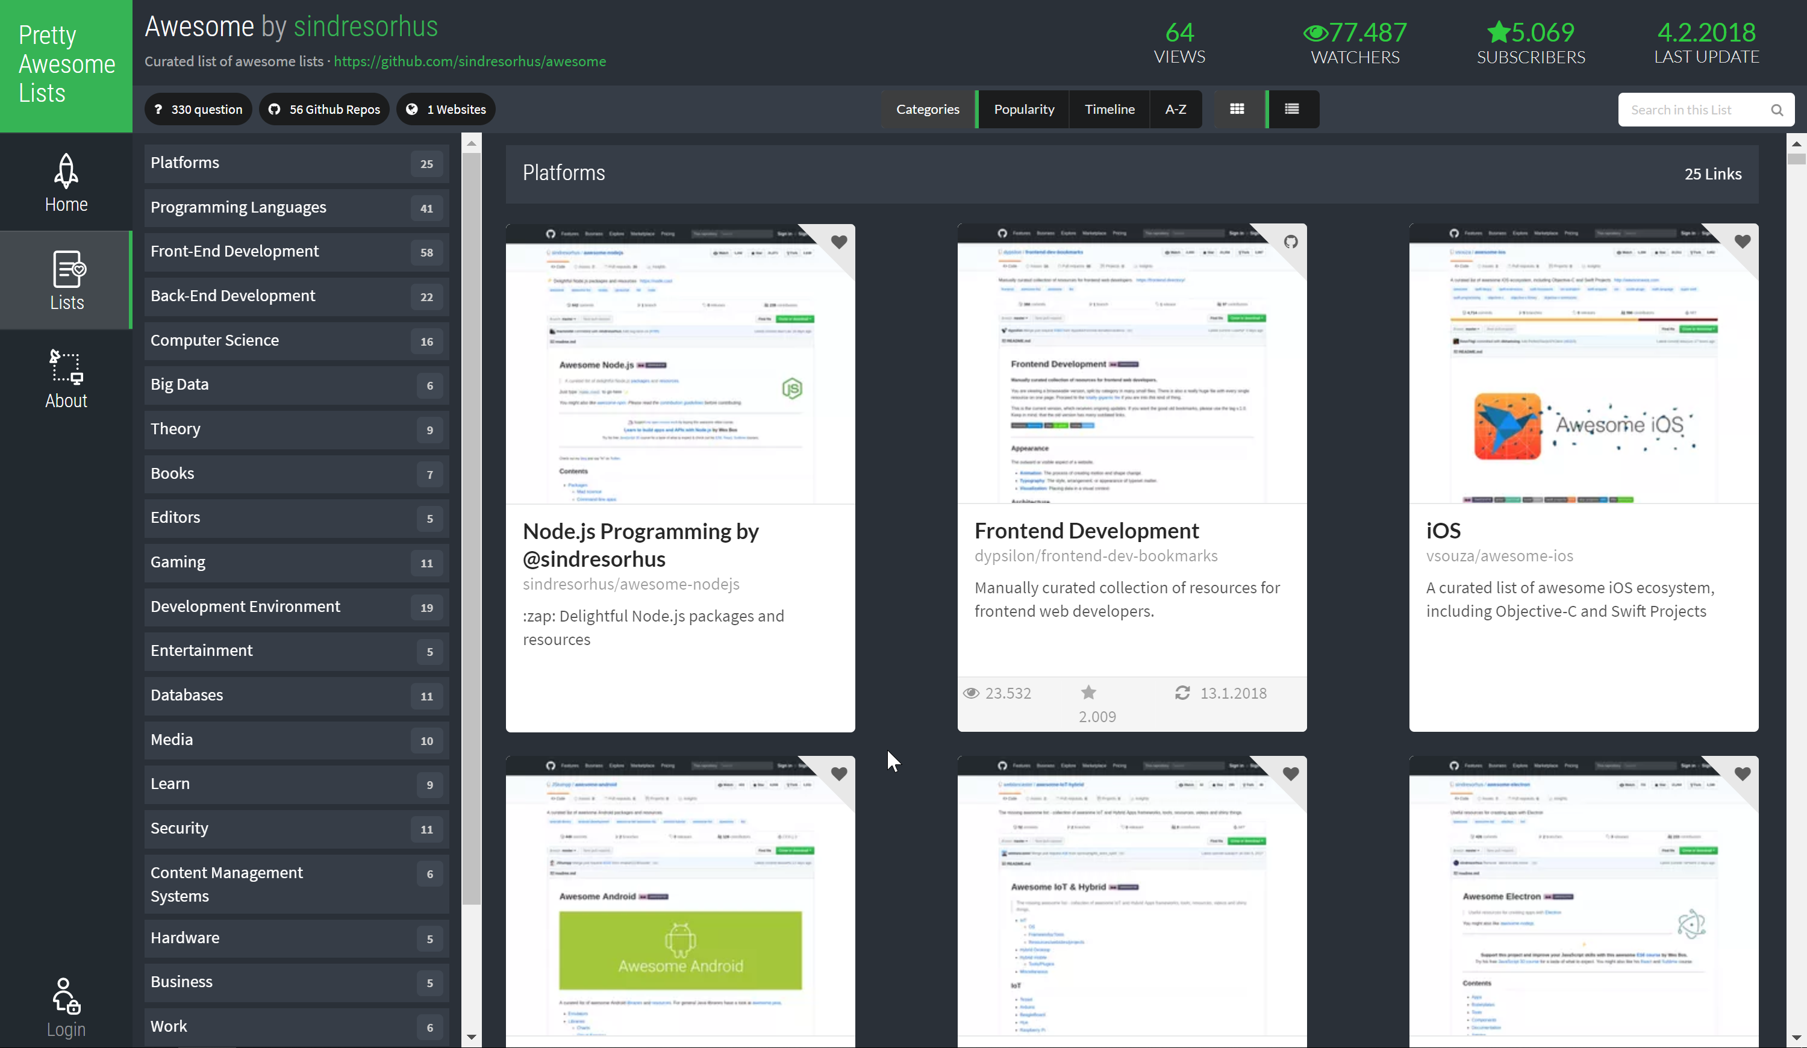Click the Pretty Awesome Lists logo
Screen dimensions: 1807x1048
(66, 65)
